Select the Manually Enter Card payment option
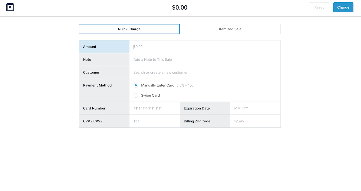This screenshot has width=361, height=191. [x=136, y=85]
